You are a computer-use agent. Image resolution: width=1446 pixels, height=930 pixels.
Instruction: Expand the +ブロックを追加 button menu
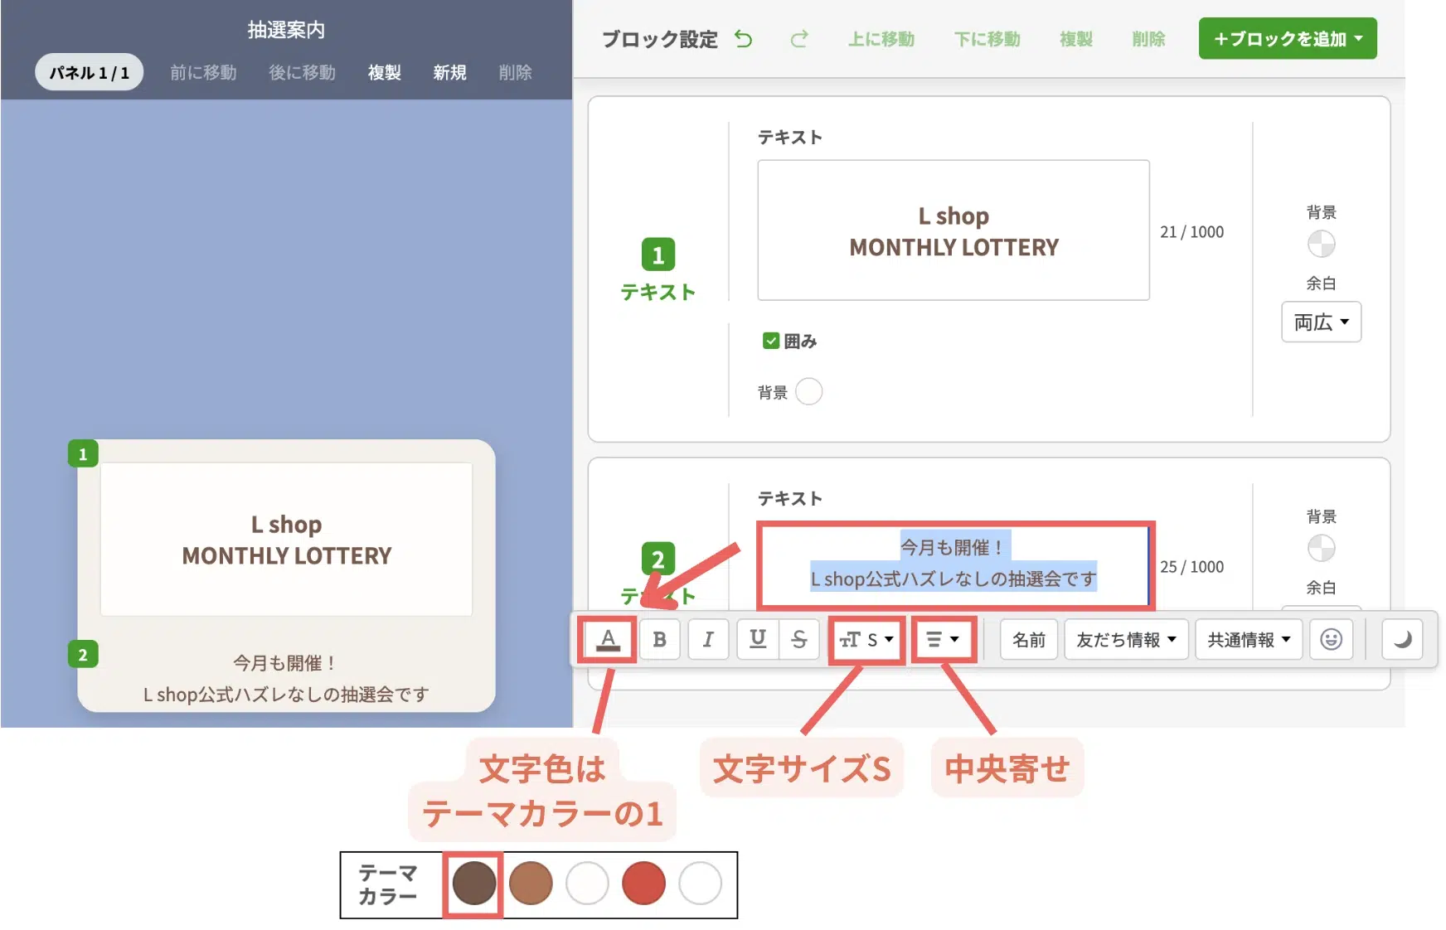pos(1288,39)
